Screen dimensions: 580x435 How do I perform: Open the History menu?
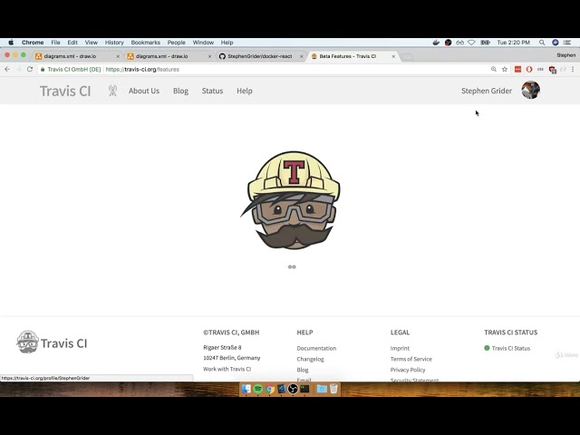pyautogui.click(x=114, y=43)
